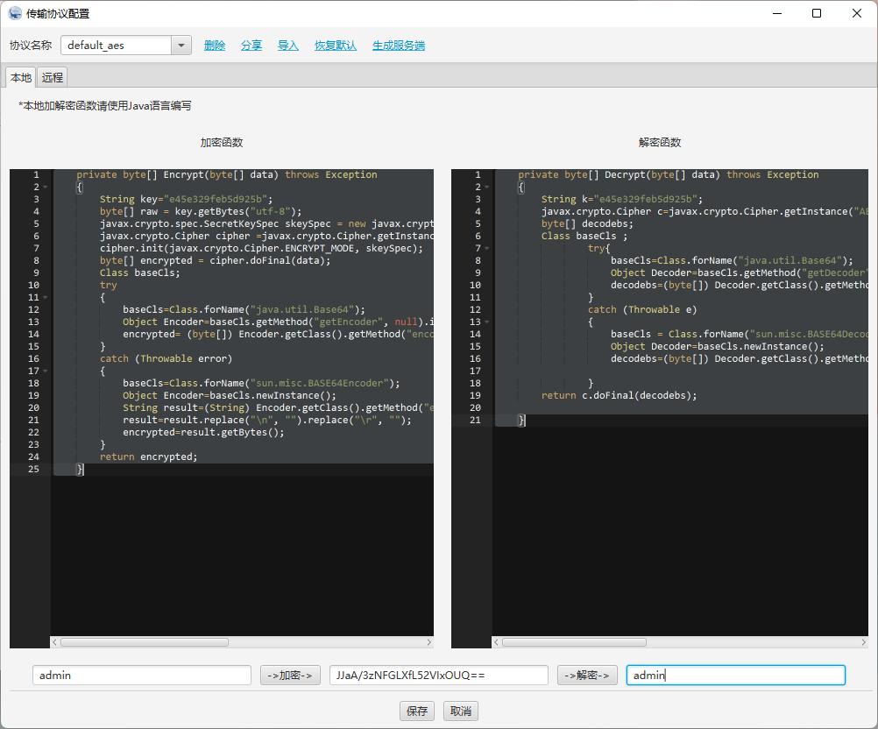Select the 本地 tab

[21, 77]
